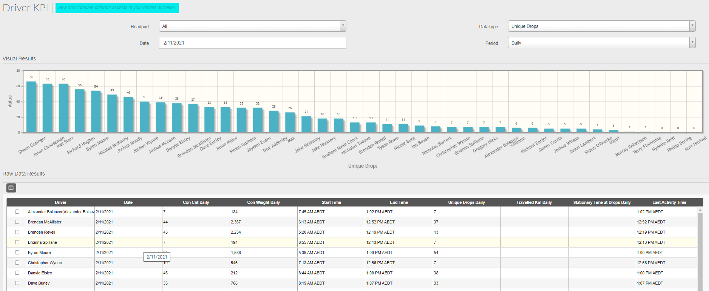Tick the checkbox for Brianna Spillane row
Viewport: 709px width, 291px height.
pyautogui.click(x=17, y=242)
